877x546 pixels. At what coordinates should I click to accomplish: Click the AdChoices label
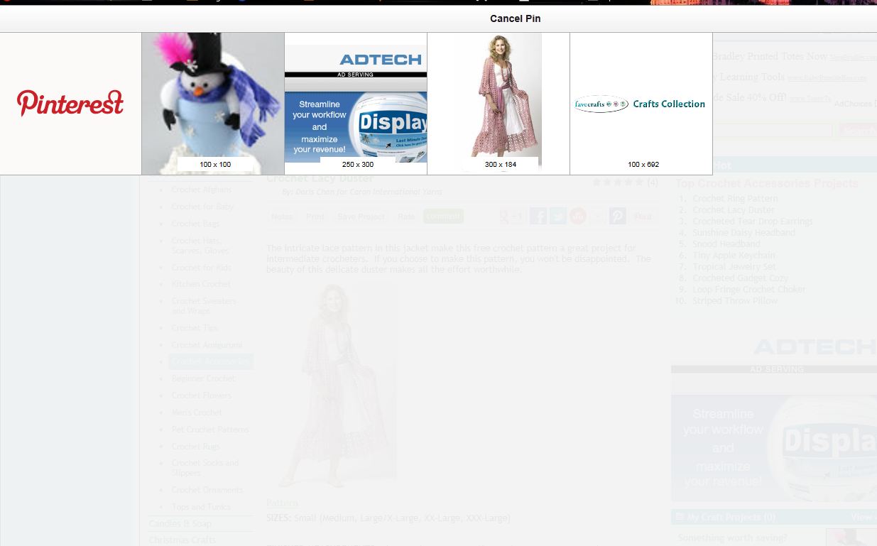pyautogui.click(x=854, y=104)
